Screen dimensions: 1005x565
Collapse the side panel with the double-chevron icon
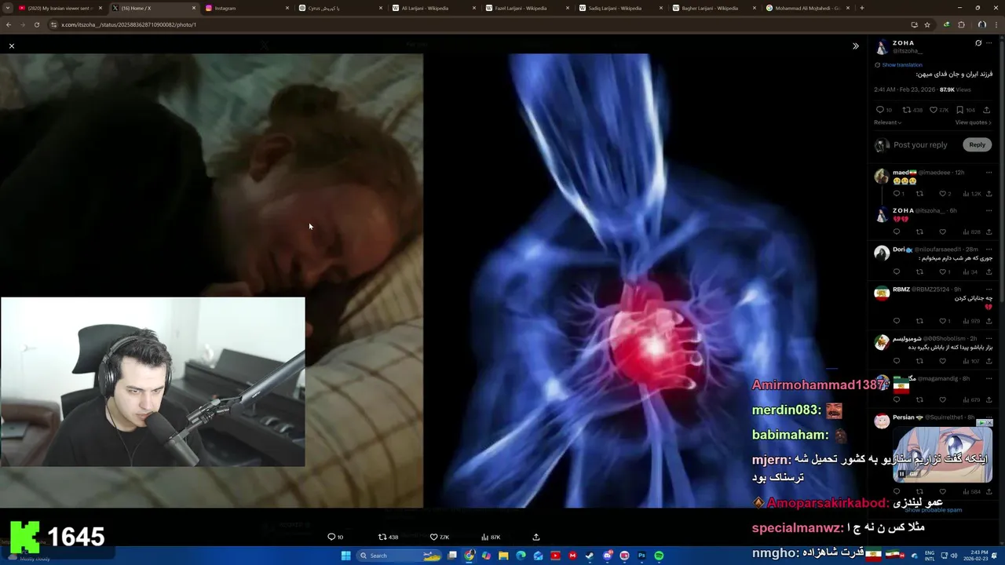856,46
